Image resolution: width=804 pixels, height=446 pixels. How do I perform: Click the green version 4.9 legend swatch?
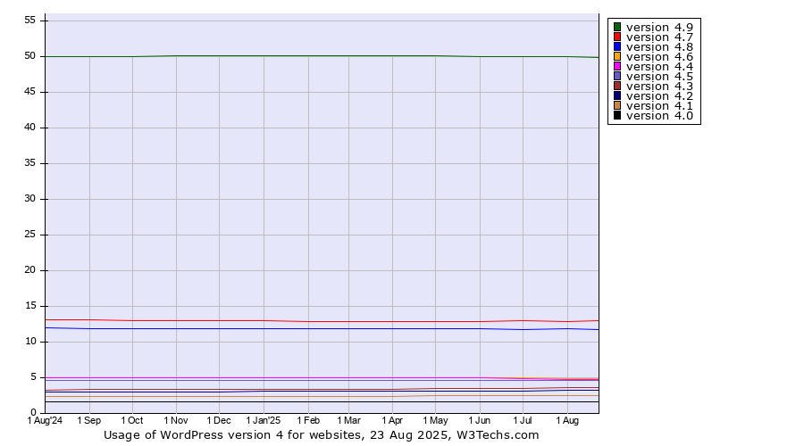tap(617, 27)
